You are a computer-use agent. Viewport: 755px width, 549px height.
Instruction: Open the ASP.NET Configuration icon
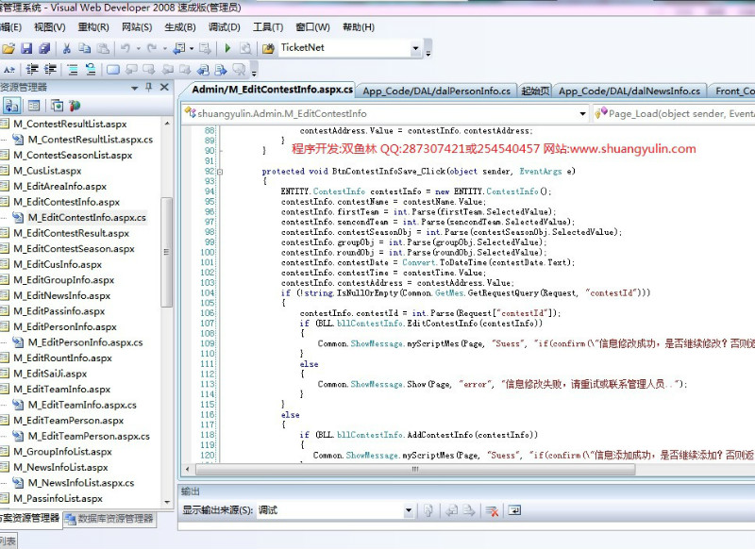tap(75, 106)
